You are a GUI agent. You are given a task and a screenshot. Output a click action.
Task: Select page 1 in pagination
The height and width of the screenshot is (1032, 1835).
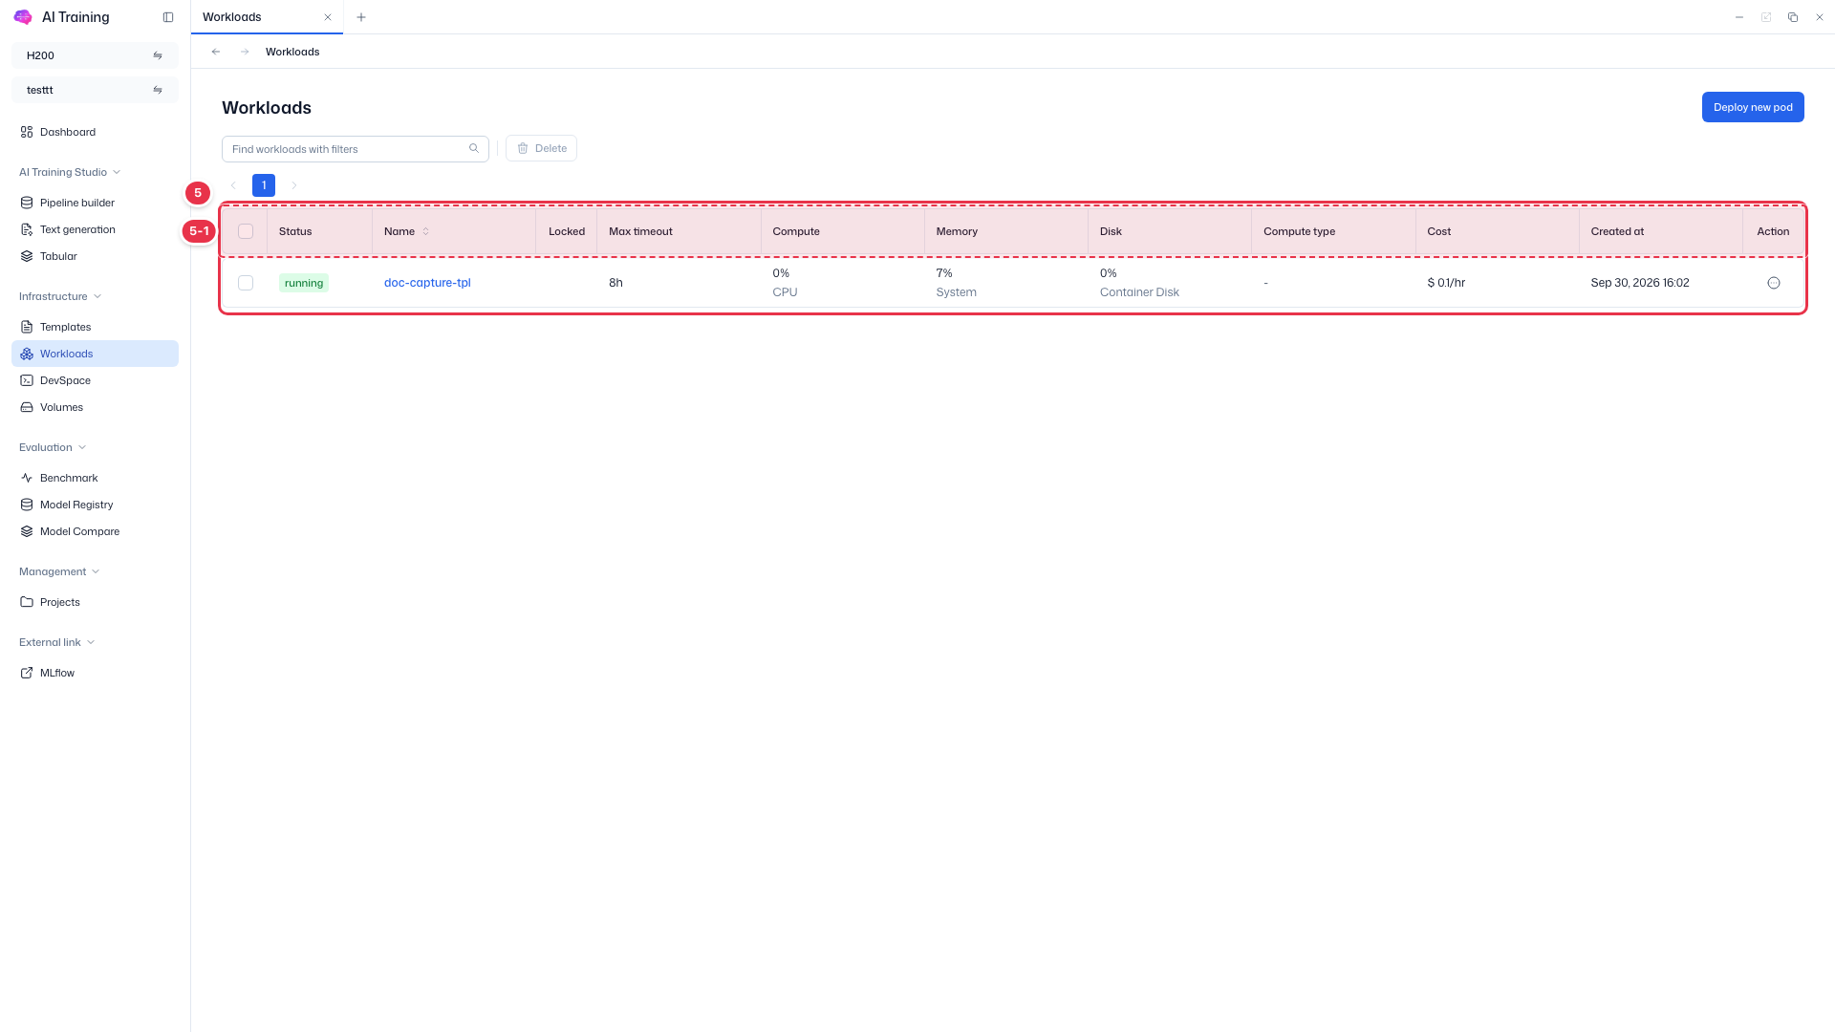[264, 185]
